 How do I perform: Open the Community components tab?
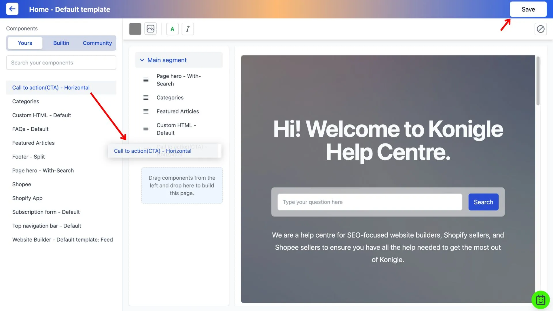tap(97, 43)
